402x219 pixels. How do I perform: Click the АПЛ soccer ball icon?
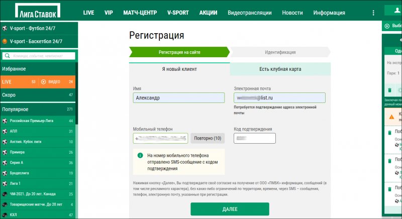pos(5,132)
